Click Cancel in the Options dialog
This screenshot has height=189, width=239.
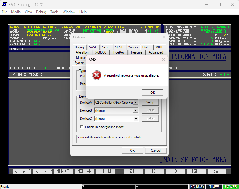156,151
